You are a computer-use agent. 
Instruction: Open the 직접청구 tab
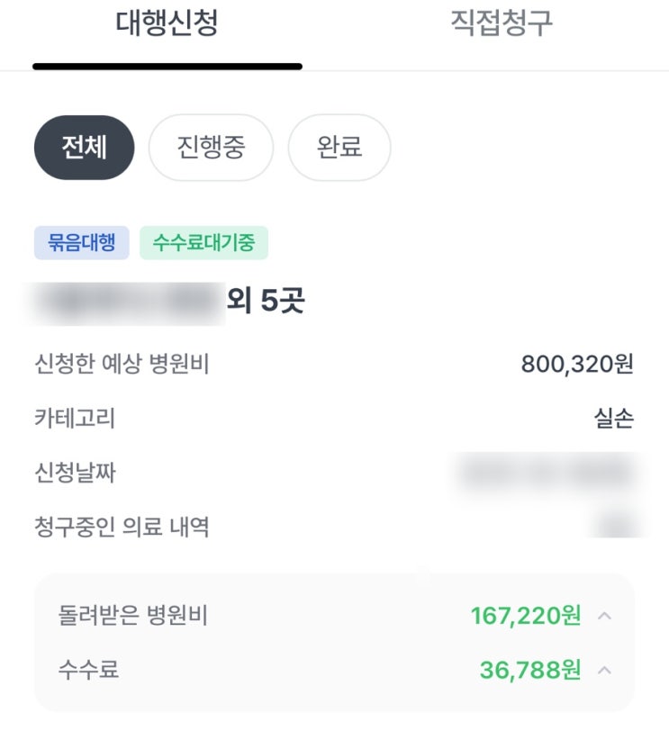pos(501,24)
